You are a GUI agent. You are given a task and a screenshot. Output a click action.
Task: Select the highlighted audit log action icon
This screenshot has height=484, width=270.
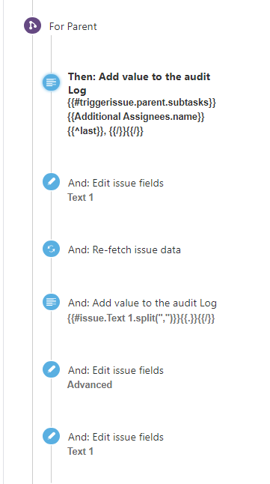[x=51, y=82]
